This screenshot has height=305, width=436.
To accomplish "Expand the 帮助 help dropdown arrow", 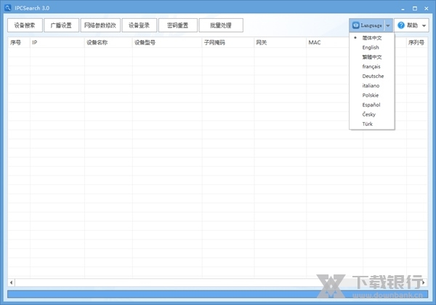I will (424, 25).
